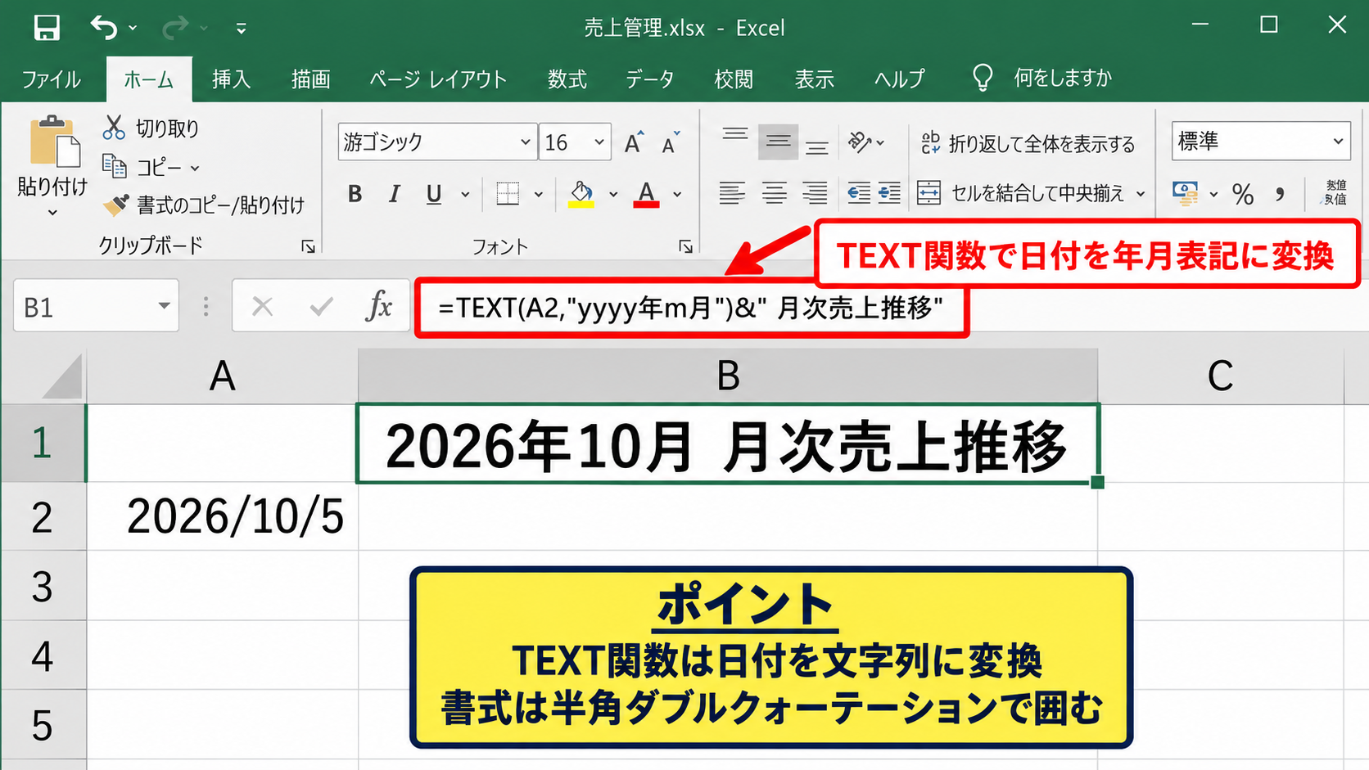
Task: Click the decrease indent icon
Action: [858, 193]
